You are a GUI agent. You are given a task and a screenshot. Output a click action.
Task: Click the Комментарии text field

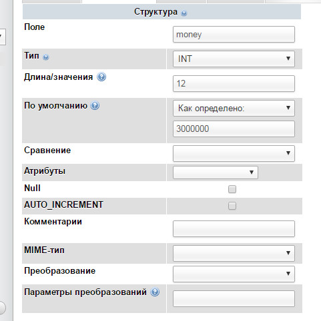(234, 228)
